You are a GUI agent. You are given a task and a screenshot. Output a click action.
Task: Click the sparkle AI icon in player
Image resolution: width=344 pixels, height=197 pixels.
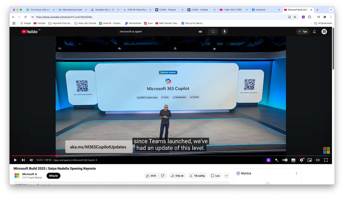(x=276, y=160)
